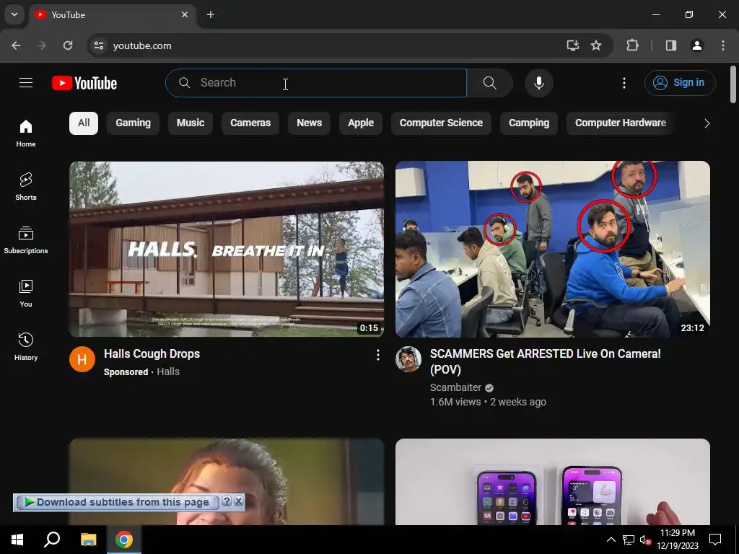Open History from sidebar
The width and height of the screenshot is (739, 554).
26,347
